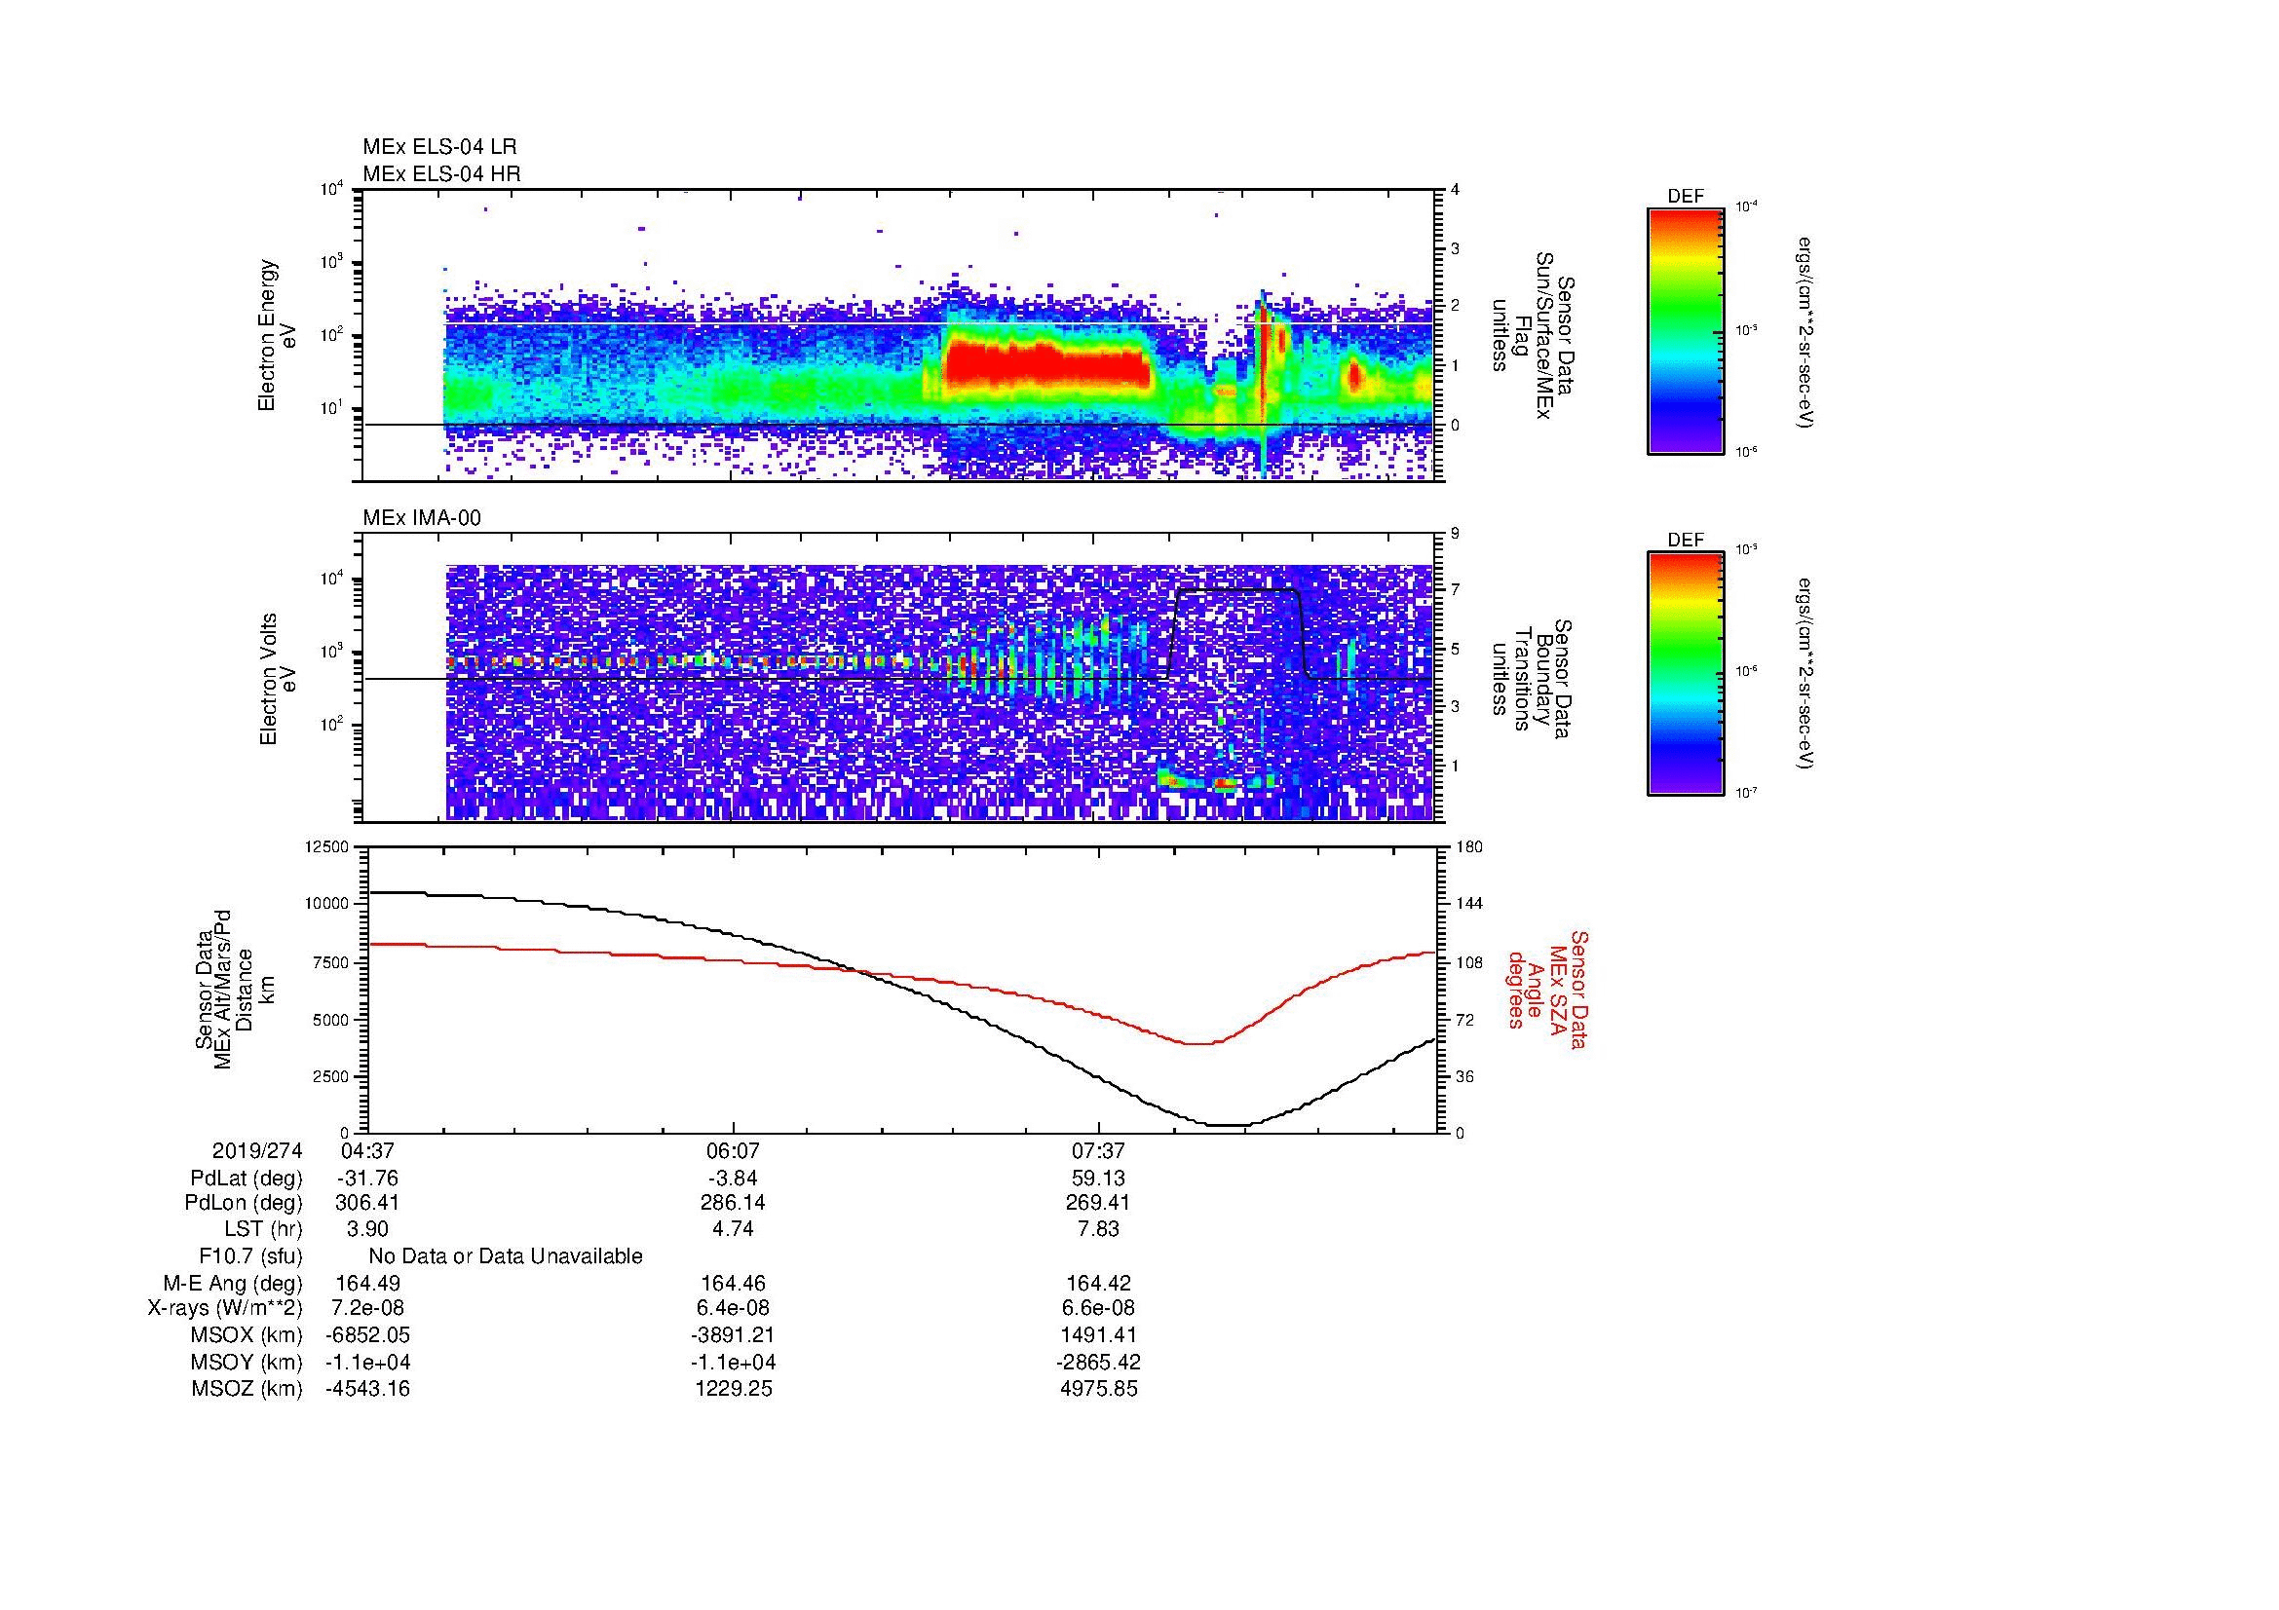The height and width of the screenshot is (1610, 2279).
Task: Click the 'F10.7 (sfu)' row label
Action: click(250, 1256)
